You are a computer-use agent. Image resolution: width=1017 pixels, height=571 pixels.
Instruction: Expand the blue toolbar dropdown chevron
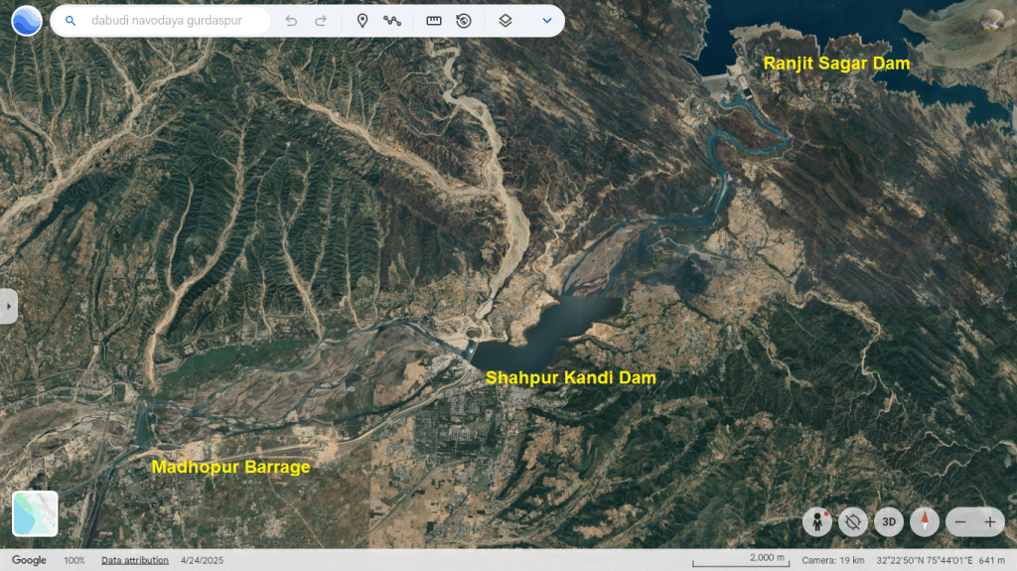coord(546,21)
